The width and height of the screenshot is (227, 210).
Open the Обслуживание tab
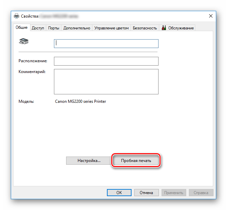177,28
